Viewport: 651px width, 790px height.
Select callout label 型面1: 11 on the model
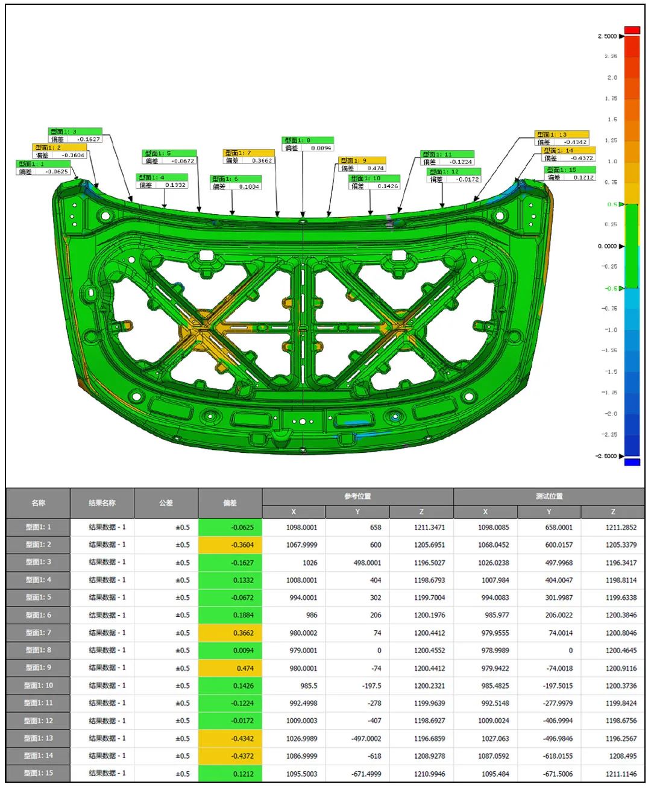447,154
